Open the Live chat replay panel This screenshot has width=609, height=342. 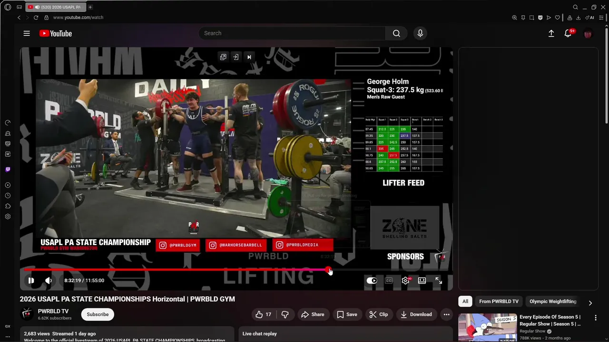(345, 333)
